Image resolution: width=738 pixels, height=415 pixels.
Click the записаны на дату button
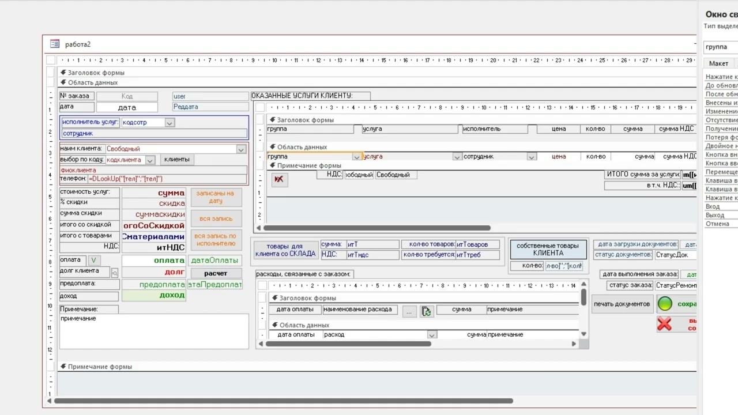tap(216, 197)
